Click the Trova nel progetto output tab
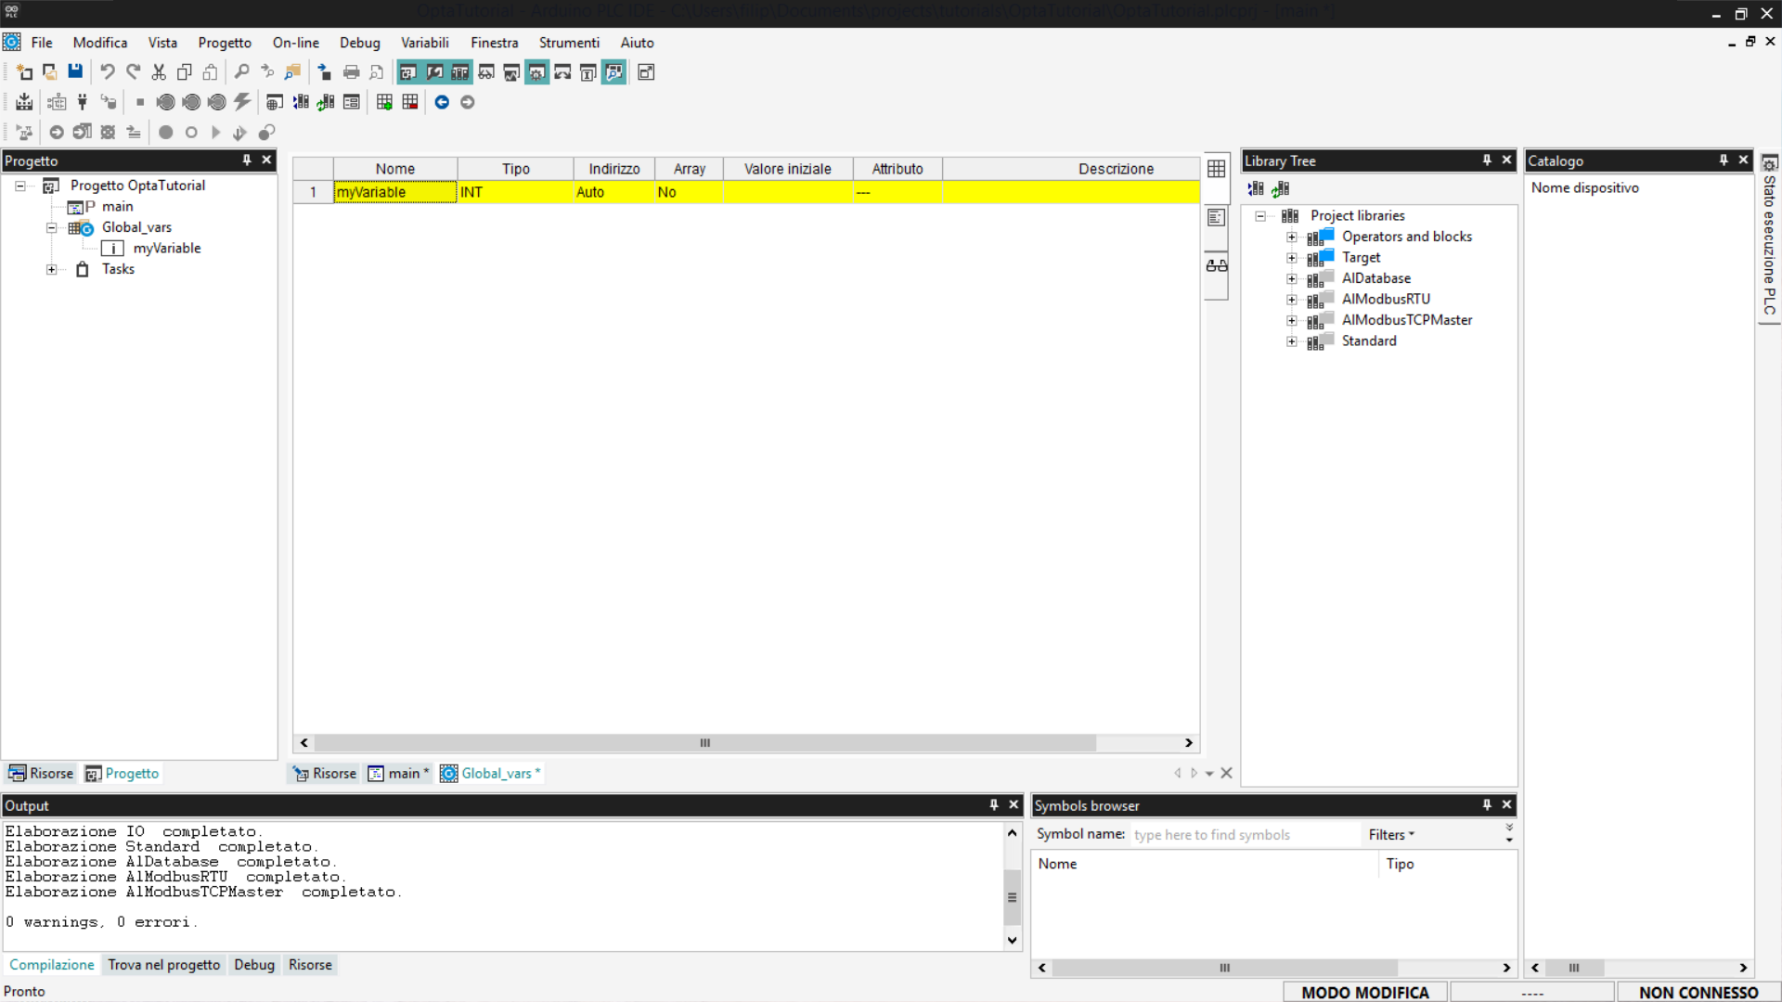 tap(163, 965)
